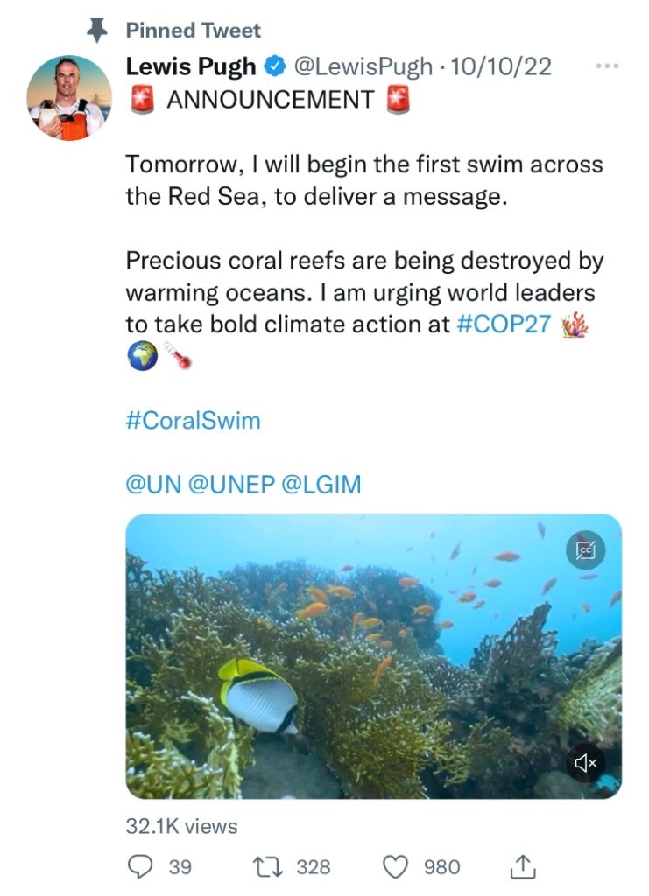Image resolution: width=649 pixels, height=896 pixels.
Task: Visit the @UN mention
Action: pyautogui.click(x=154, y=485)
